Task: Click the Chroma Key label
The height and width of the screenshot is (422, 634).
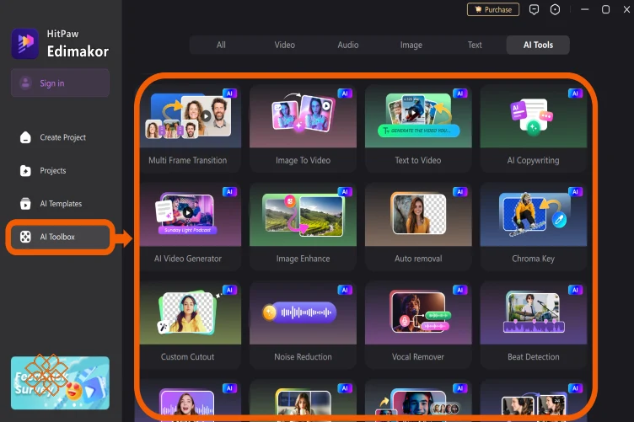Action: click(534, 259)
